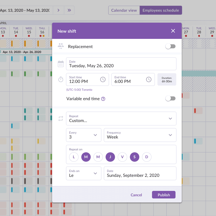The image size is (216, 216).
Task: Toggle repeat day D
Action: [x=147, y=157]
